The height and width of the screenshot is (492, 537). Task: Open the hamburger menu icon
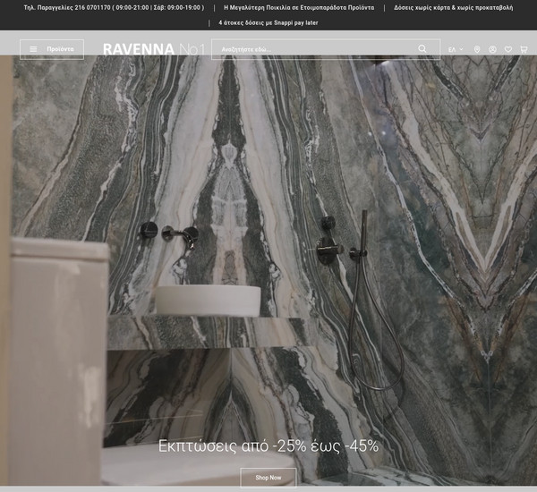33,49
